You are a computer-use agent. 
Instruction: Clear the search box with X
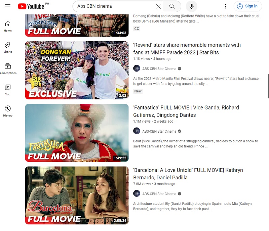158,6
